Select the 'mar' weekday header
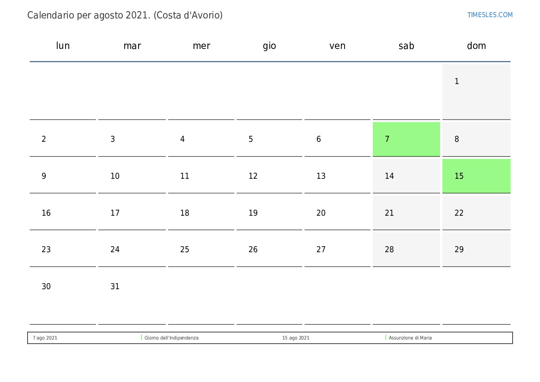Viewport: 540px width, 382px height. 132,46
